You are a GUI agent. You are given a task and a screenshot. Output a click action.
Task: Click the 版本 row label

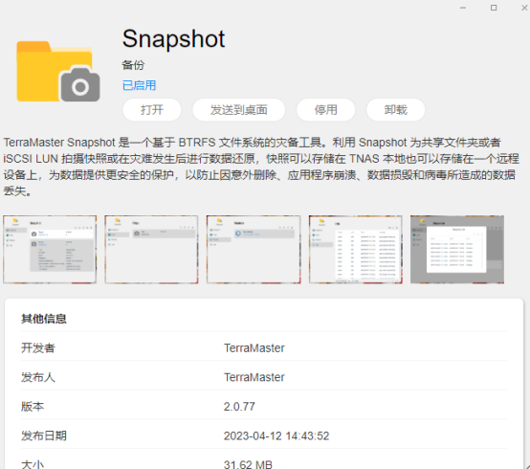click(33, 407)
